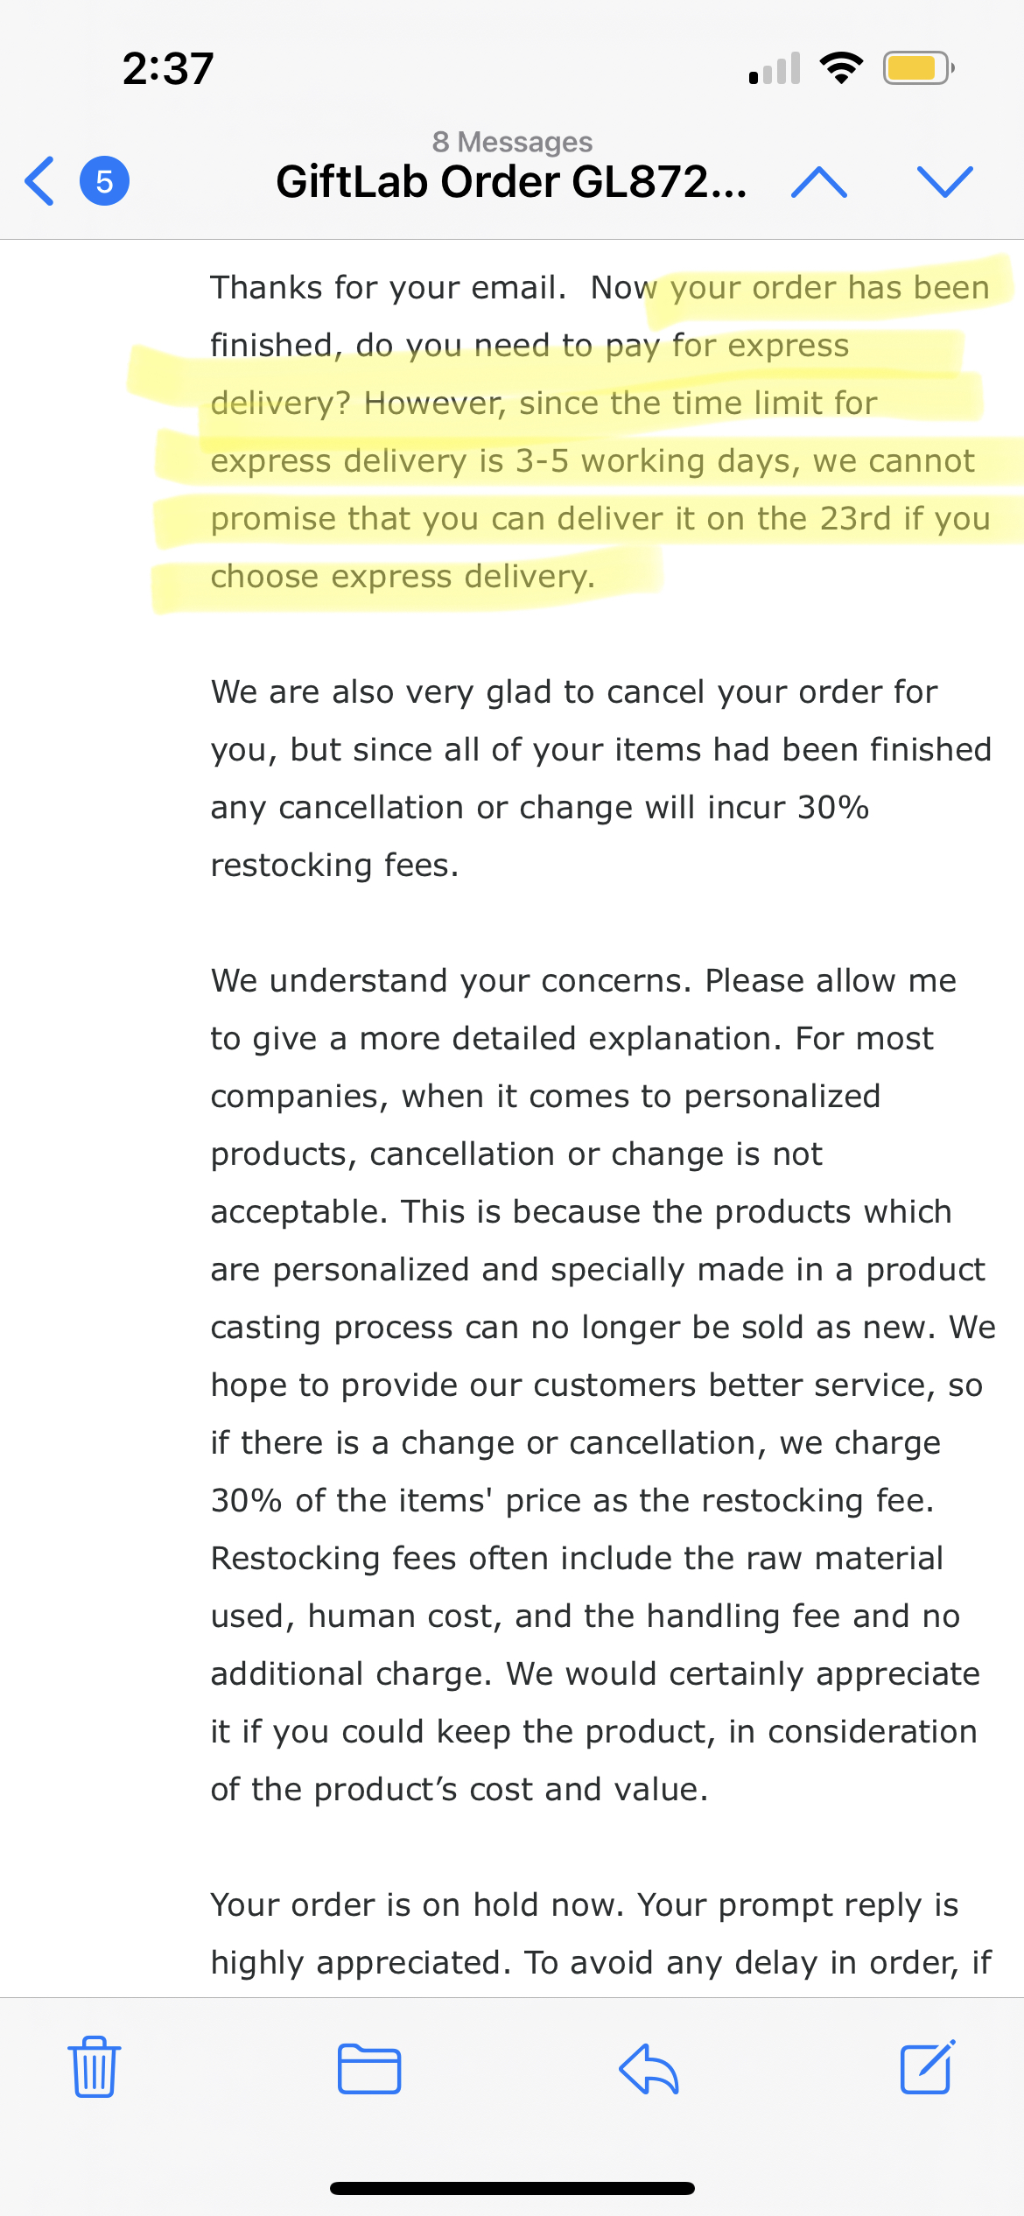
Task: Tap the battery indicator in status bar
Action: click(917, 67)
